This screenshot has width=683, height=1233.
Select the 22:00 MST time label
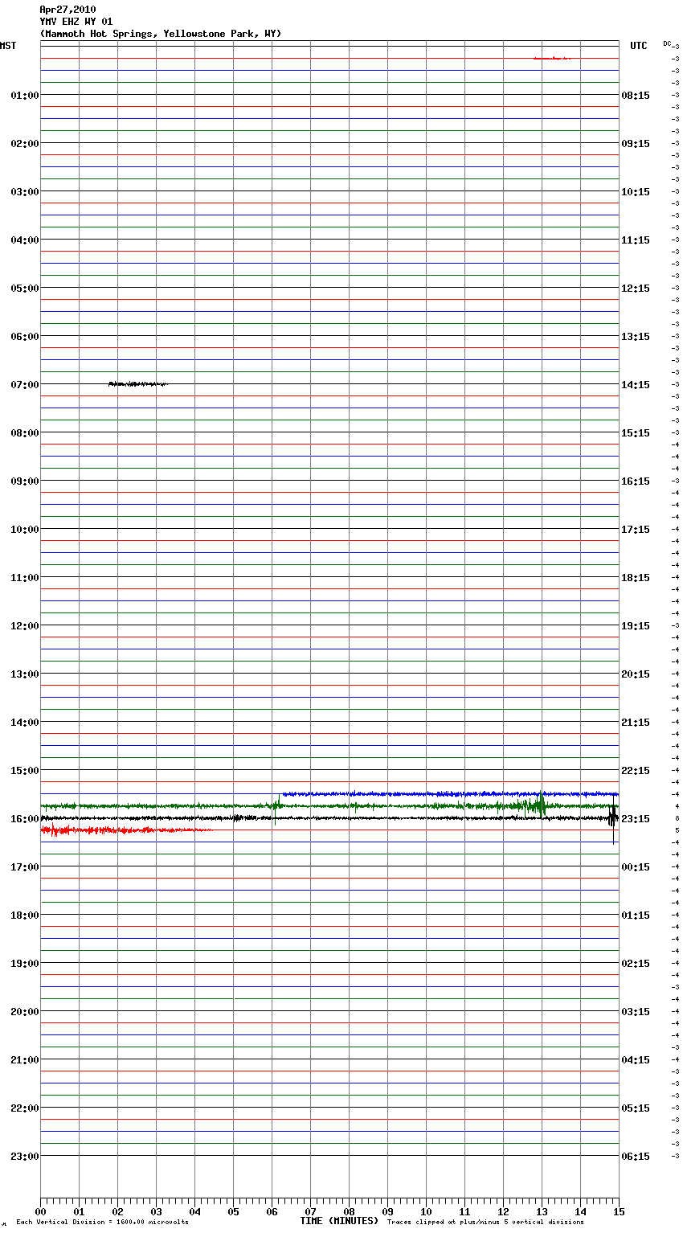[25, 1108]
